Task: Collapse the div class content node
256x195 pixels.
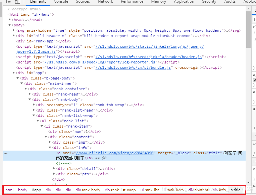Action: 46,137
